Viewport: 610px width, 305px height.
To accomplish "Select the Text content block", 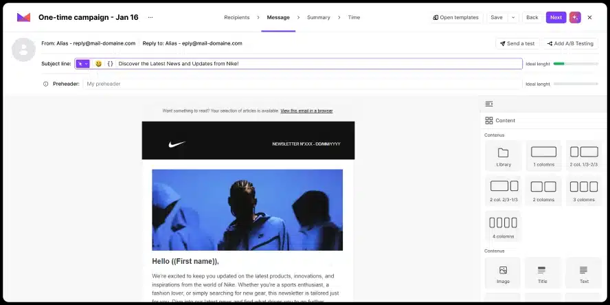I will (583, 273).
